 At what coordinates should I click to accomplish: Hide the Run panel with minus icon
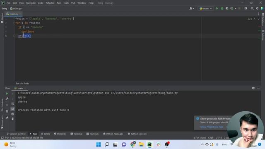click(x=258, y=88)
